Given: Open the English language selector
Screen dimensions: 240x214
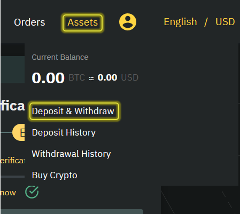Looking at the screenshot, I should point(180,22).
